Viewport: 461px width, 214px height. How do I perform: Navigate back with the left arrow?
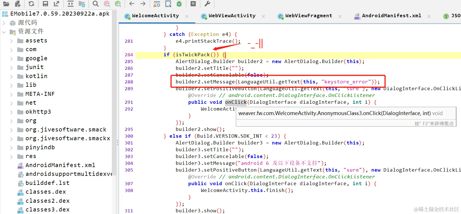coord(132,4)
